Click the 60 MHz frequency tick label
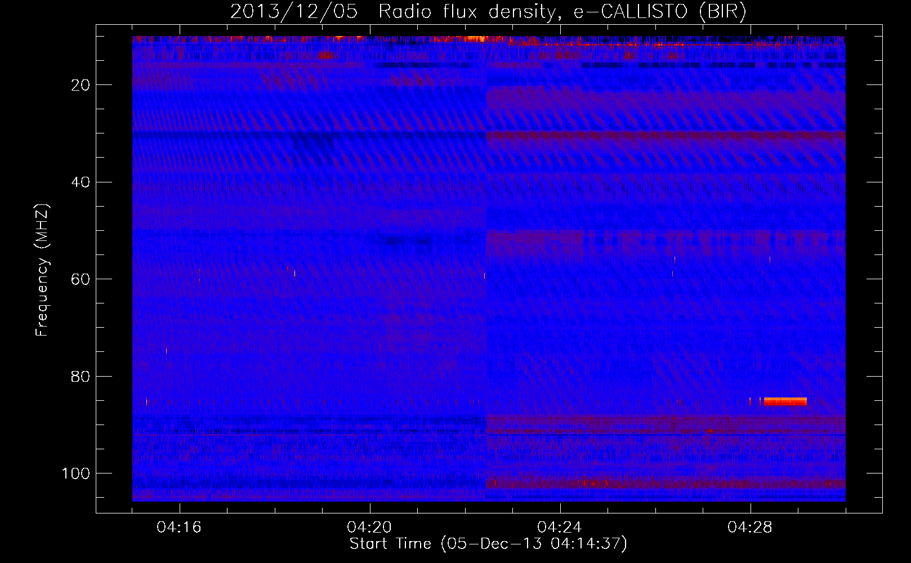Image resolution: width=911 pixels, height=563 pixels. pyautogui.click(x=81, y=279)
